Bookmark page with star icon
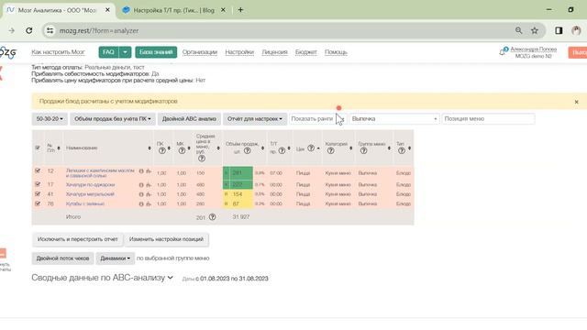587x330 pixels. (535, 30)
